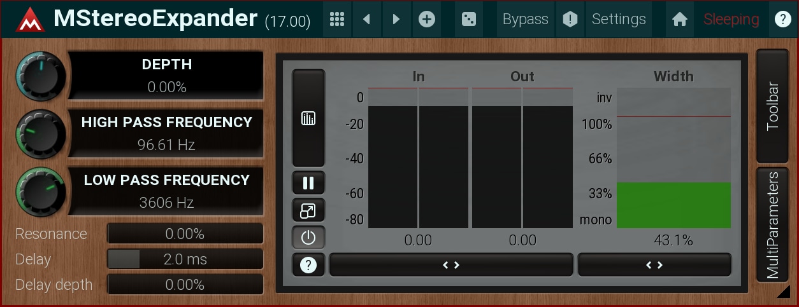The width and height of the screenshot is (799, 307).
Task: Click the HIGH PASS FREQUENCY value field
Action: tap(166, 133)
